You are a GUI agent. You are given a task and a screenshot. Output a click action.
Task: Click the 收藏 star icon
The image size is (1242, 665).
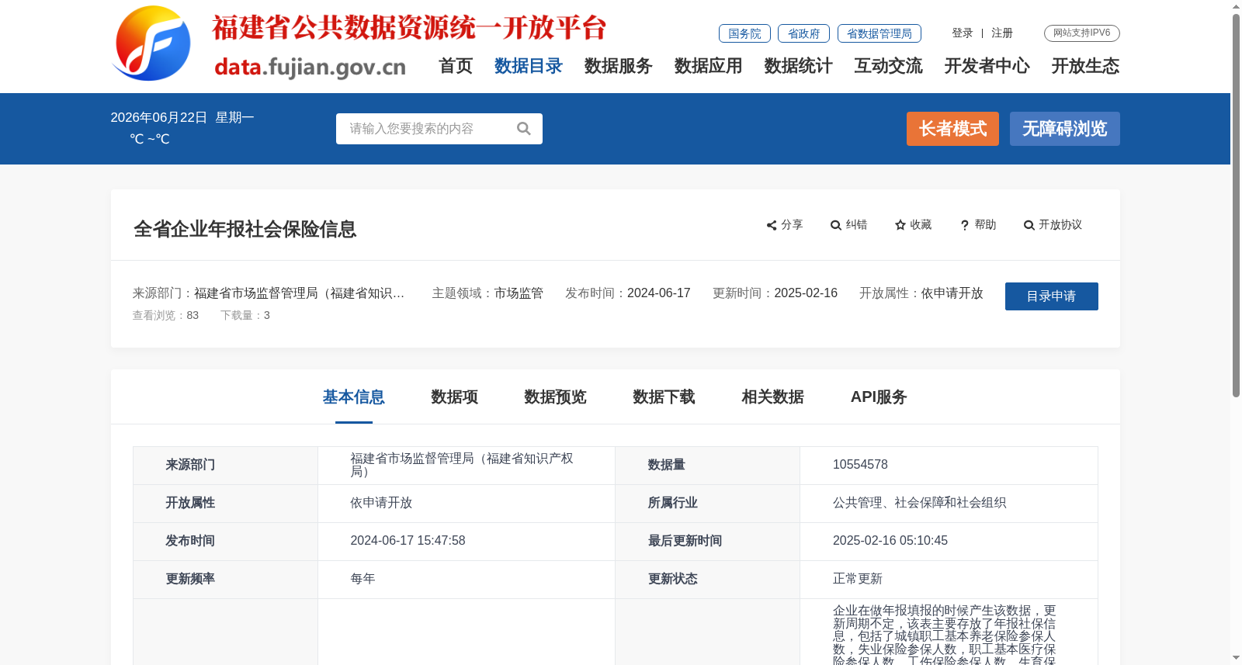tap(900, 225)
